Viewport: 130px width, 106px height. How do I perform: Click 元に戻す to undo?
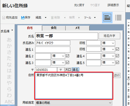pos(79,5)
